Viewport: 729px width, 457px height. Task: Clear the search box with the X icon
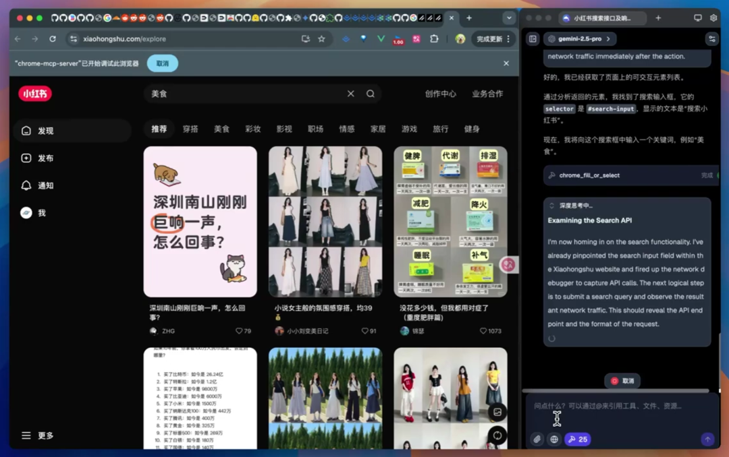point(350,94)
